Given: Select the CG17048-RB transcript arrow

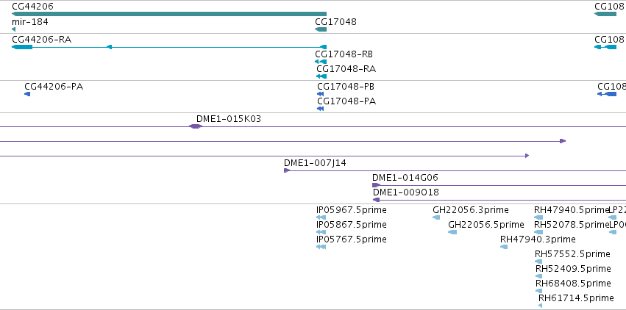Looking at the screenshot, I should (x=321, y=62).
